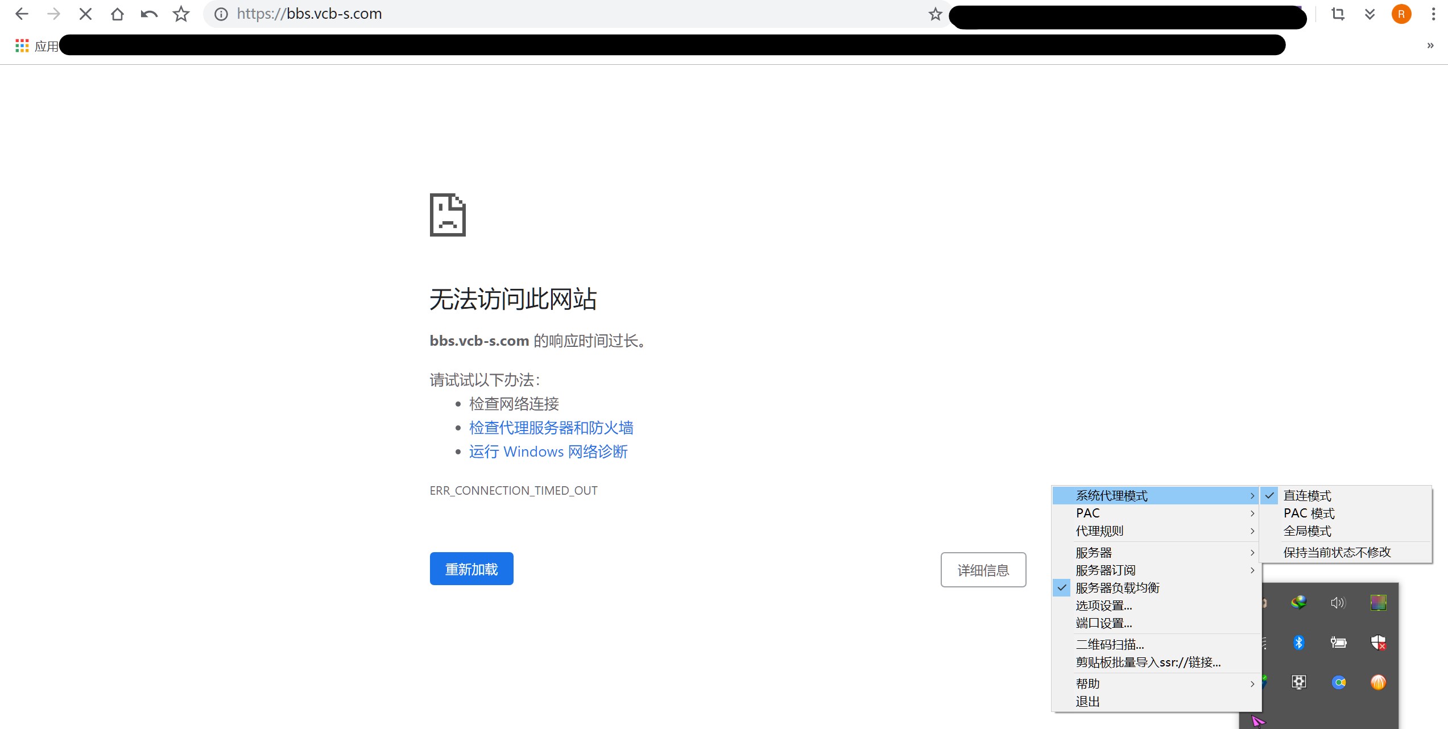Expand the 服务器 submenu
1448x729 pixels.
[1156, 552]
